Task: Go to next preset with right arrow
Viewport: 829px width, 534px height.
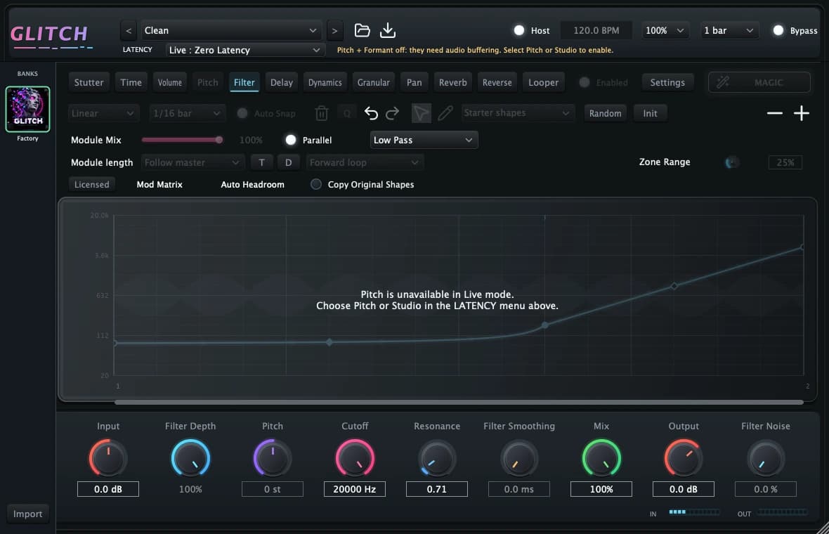Action: pyautogui.click(x=334, y=31)
